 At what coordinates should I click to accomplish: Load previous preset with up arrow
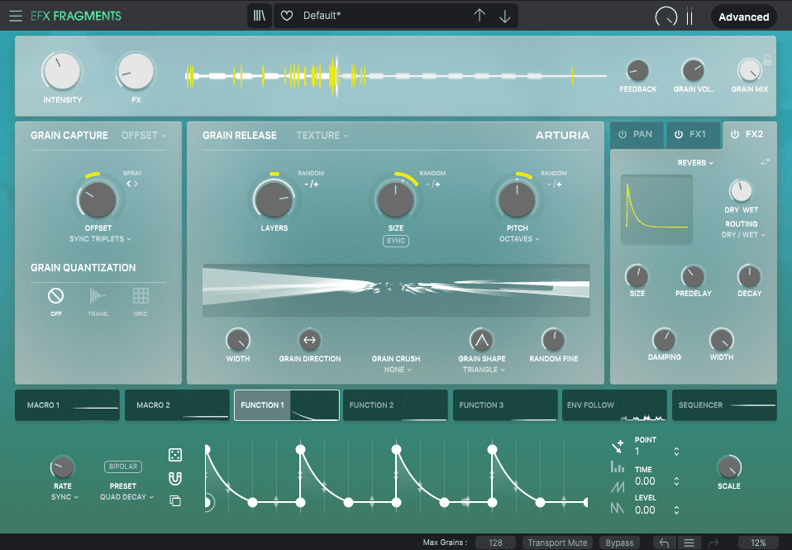coord(479,16)
